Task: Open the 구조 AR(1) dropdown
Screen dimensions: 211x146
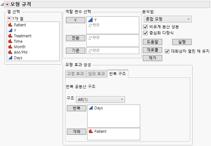Action: tap(100, 99)
